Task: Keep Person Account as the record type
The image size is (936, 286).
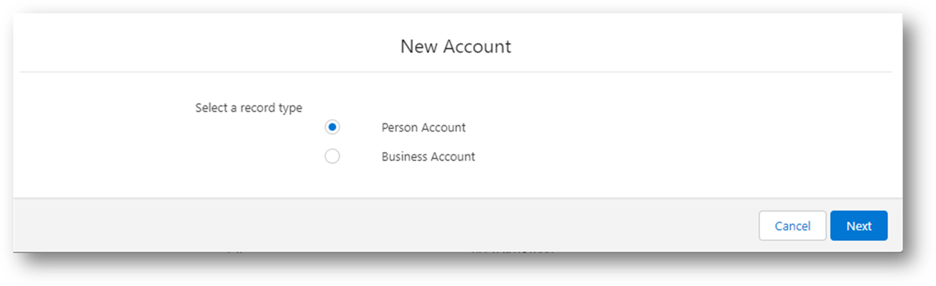Action: click(x=332, y=127)
